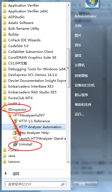Viewport: 112px width, 192px height.
Task: Open the HTTP 1.1 Reference help icon
Action: (x=15, y=121)
